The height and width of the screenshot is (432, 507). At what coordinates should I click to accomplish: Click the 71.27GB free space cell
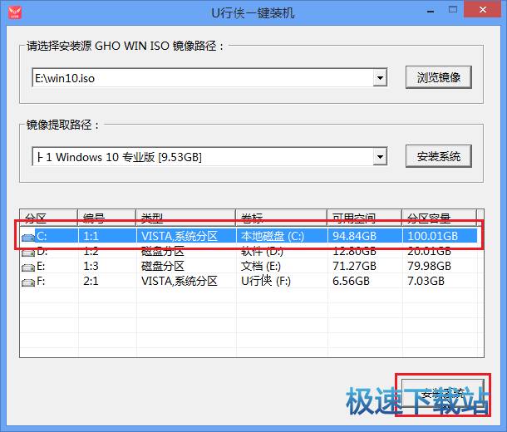tap(365, 266)
